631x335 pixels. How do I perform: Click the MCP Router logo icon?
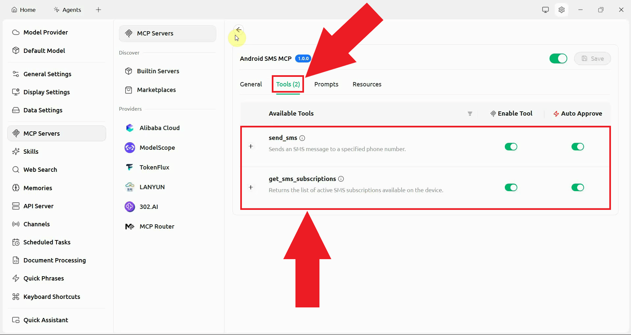[130, 226]
